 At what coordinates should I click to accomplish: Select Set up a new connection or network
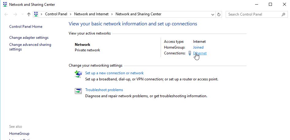[x=114, y=73]
